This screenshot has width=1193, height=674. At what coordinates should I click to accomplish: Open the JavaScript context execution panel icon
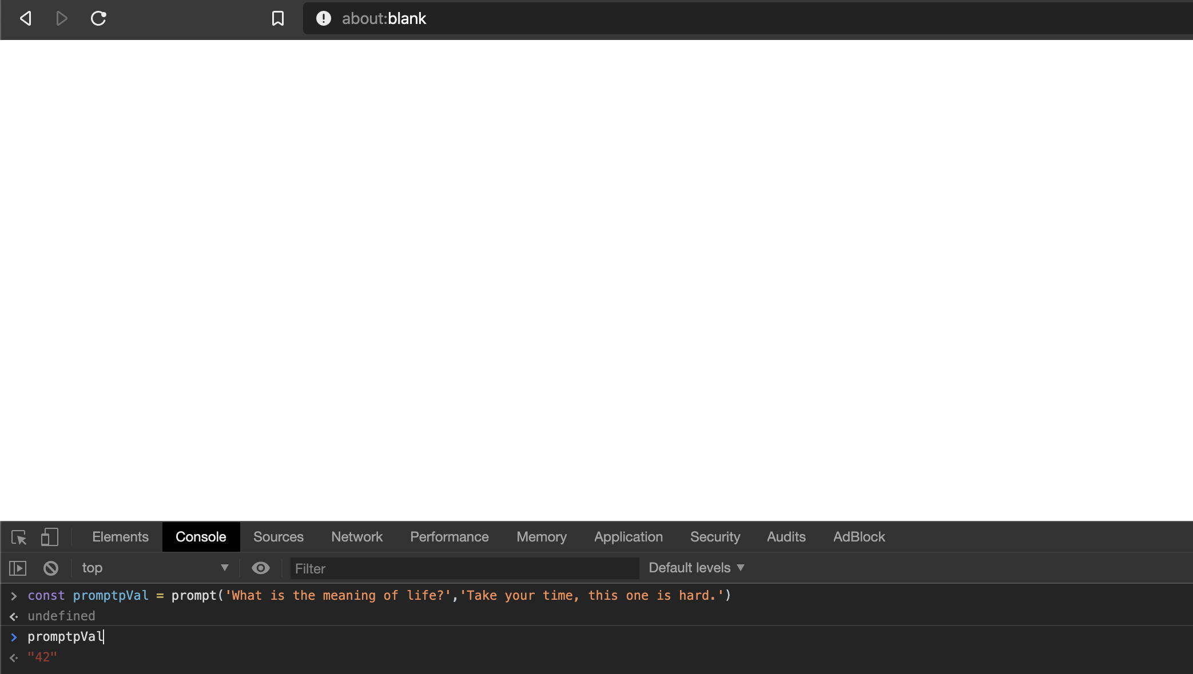click(x=18, y=568)
